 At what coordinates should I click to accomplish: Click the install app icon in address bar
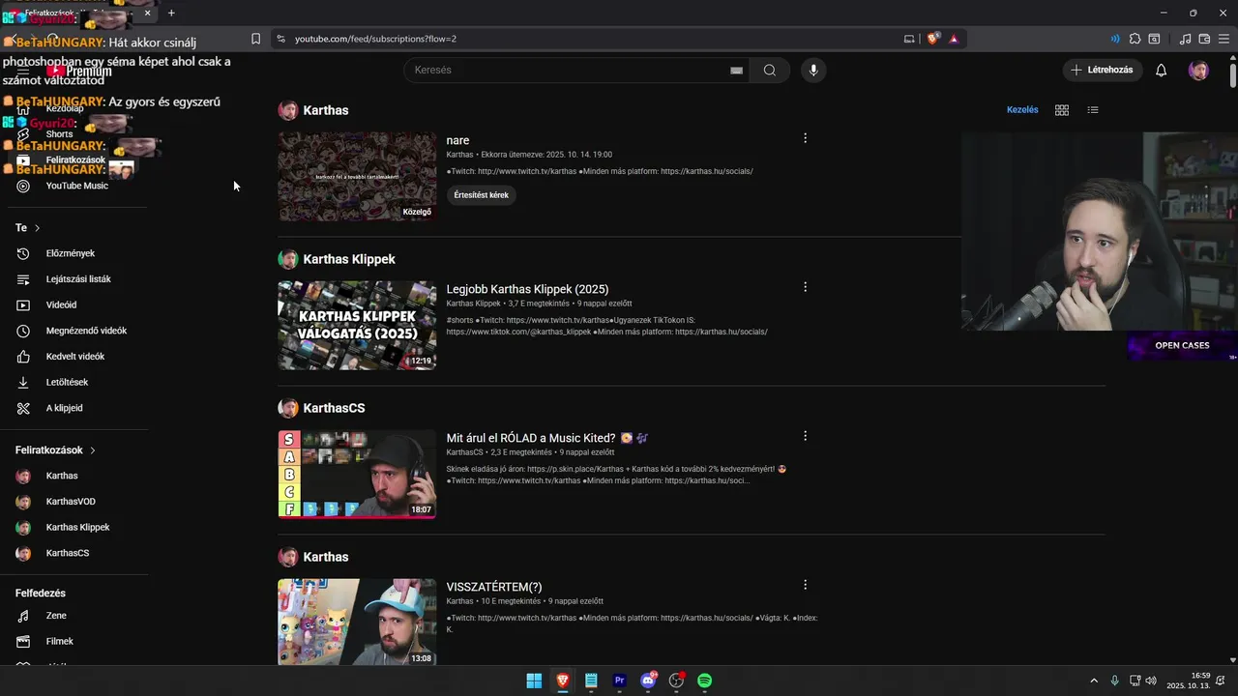909,39
